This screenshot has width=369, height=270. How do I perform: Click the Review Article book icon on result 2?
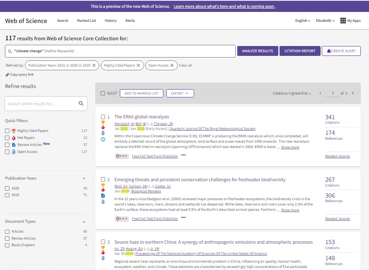click(103, 196)
